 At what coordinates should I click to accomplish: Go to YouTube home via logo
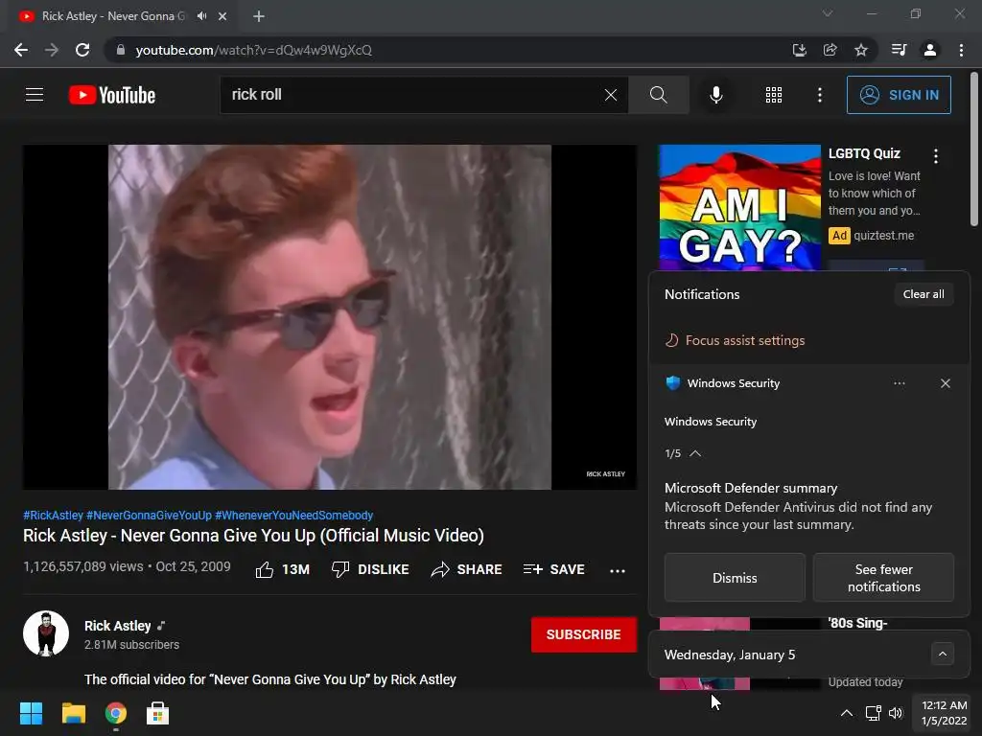coord(112,95)
